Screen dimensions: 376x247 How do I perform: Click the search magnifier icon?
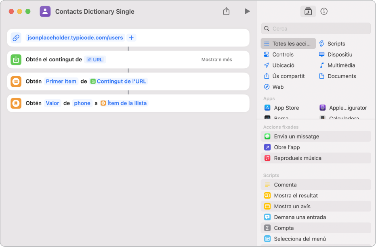[267, 29]
